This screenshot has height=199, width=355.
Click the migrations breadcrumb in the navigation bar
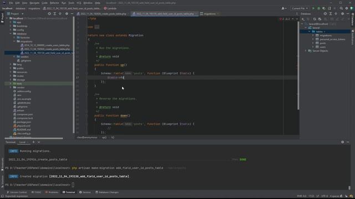point(34,8)
